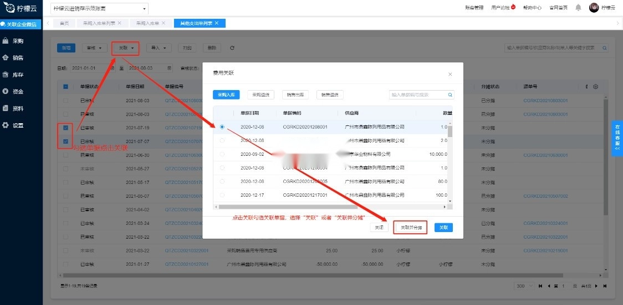
Task: Click the refresh icon beside 删除
Action: coord(232,48)
